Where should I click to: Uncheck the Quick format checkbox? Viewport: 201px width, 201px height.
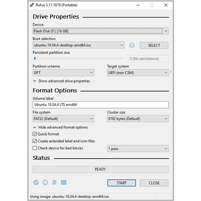(35, 134)
